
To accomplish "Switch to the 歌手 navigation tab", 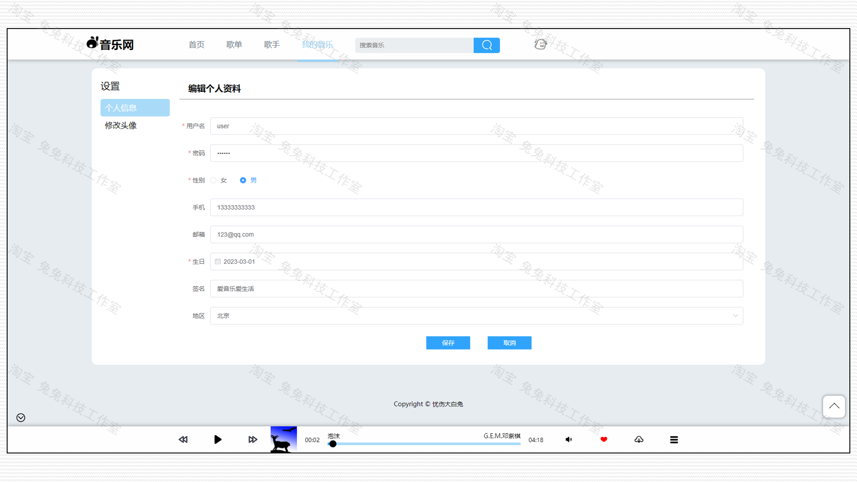I will tap(271, 45).
